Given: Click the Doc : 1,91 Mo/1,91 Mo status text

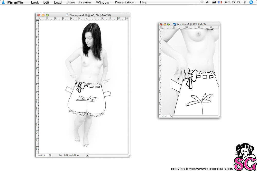Looking at the screenshot, I should click(x=69, y=155).
